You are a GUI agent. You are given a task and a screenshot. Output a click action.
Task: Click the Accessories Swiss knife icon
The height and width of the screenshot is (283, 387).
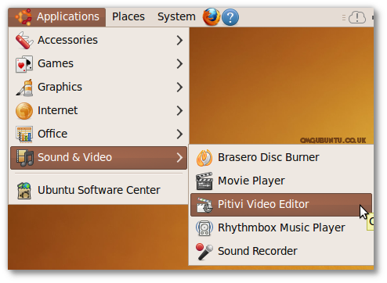[x=24, y=41]
